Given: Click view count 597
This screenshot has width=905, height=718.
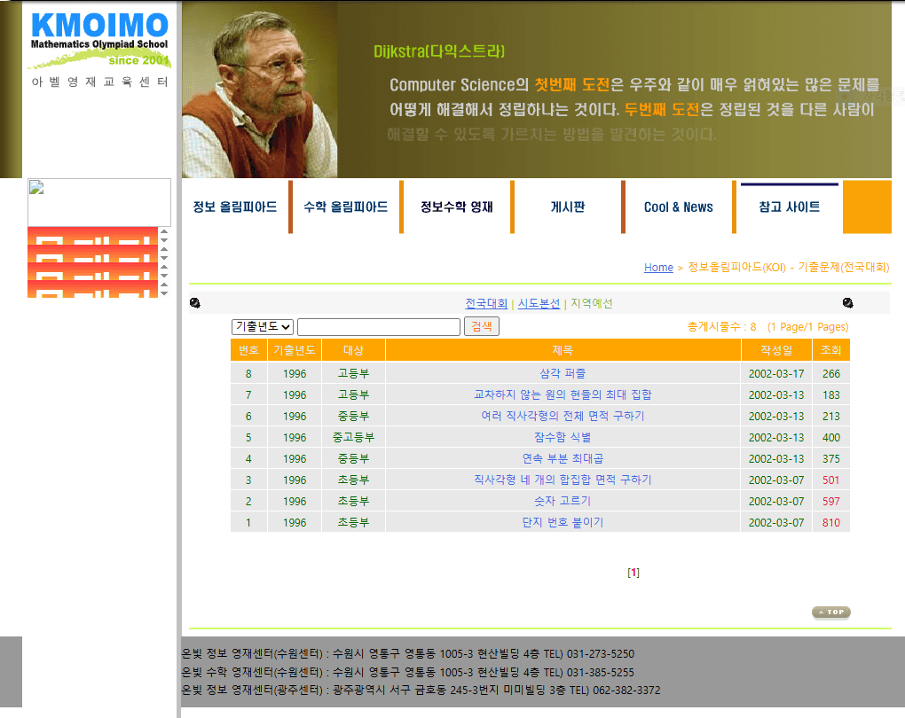Looking at the screenshot, I should (x=831, y=501).
